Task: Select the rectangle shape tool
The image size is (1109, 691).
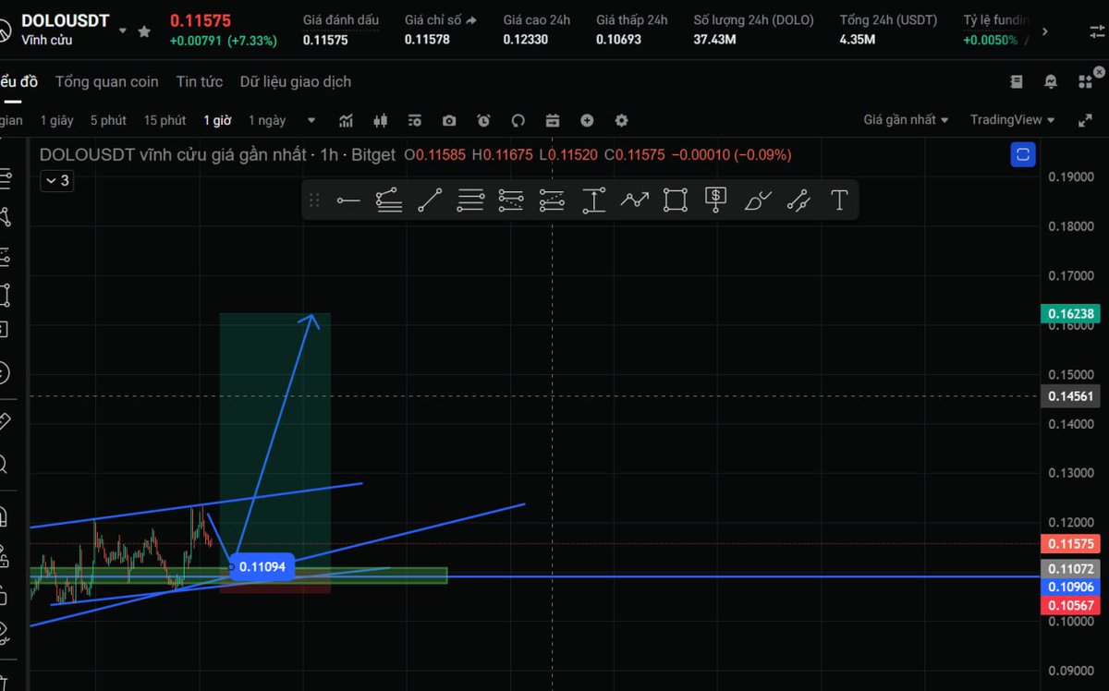Action: tap(676, 200)
